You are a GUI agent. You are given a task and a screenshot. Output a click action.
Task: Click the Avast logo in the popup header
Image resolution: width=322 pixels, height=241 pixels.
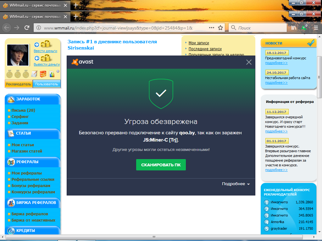pyautogui.click(x=82, y=62)
